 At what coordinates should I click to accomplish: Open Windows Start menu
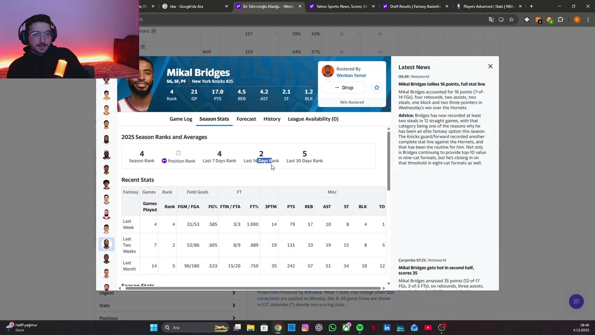point(153,328)
